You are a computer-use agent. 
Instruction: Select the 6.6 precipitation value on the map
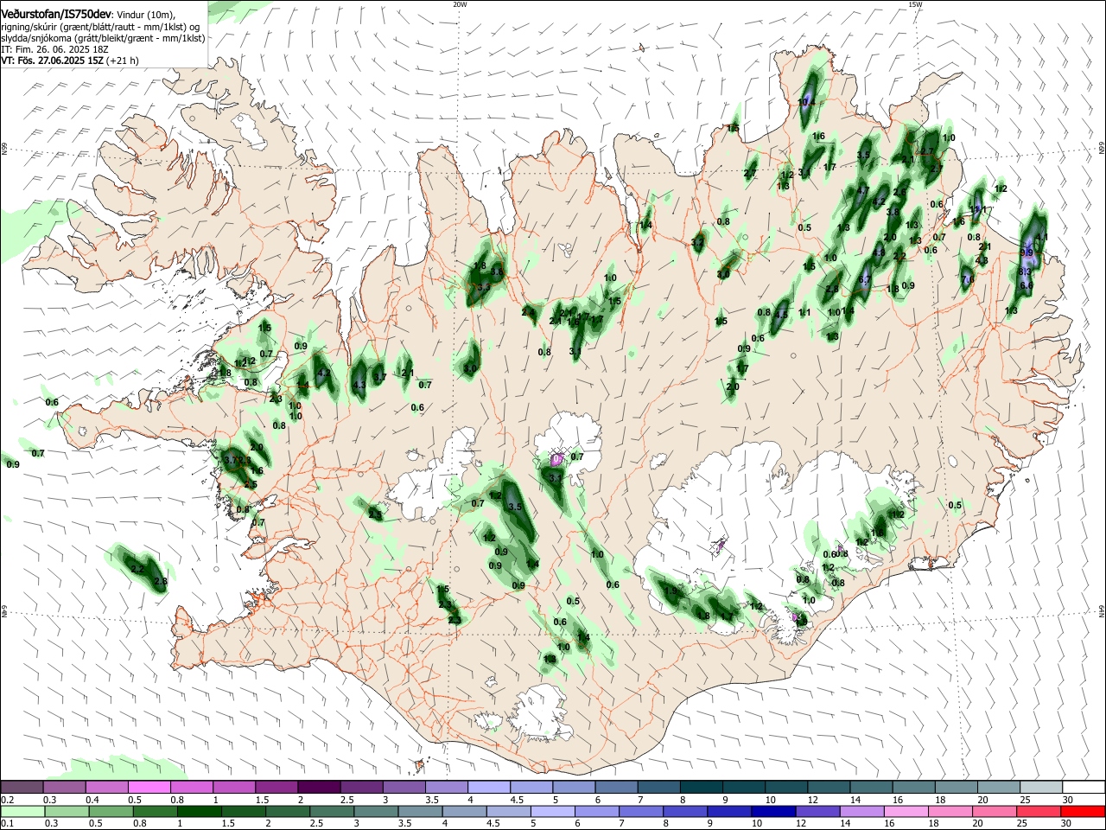(1027, 285)
